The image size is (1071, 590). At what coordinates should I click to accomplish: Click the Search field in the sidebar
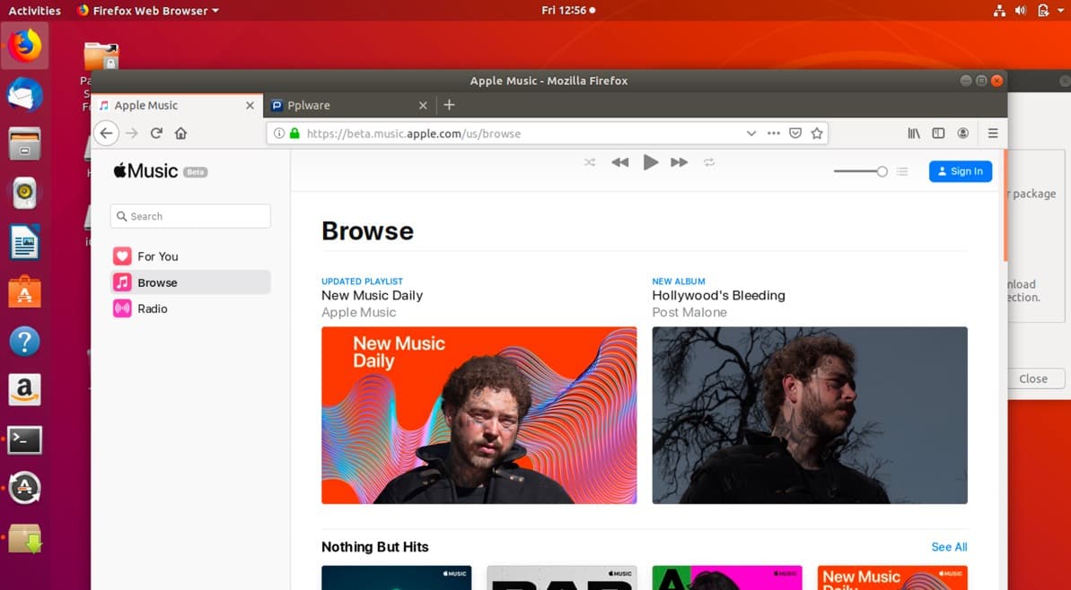point(189,216)
